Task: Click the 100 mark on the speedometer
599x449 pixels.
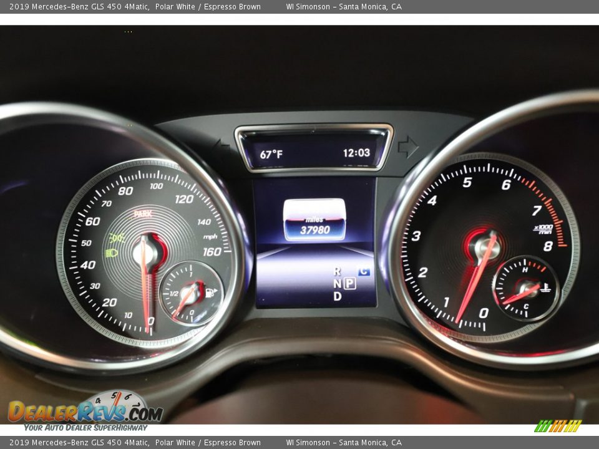Action: point(156,186)
